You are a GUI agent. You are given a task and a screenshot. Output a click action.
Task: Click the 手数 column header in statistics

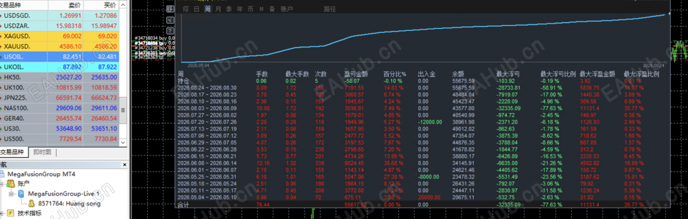point(261,74)
